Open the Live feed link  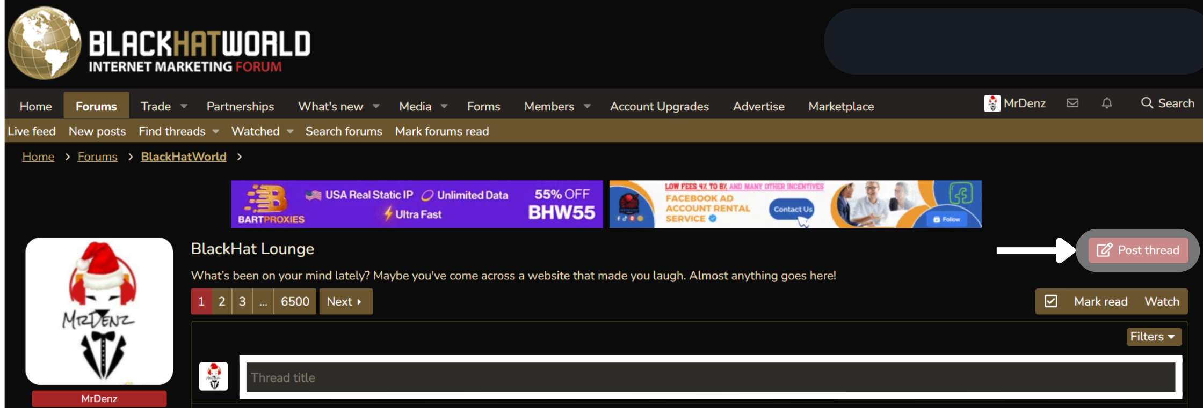click(x=32, y=131)
